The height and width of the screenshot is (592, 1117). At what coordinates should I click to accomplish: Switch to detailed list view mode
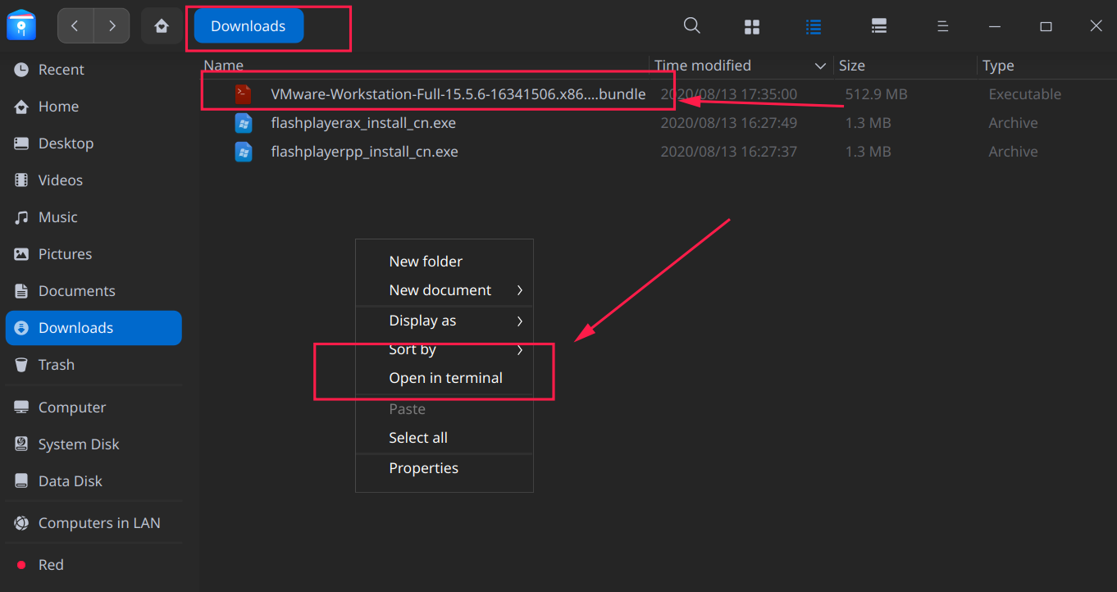pyautogui.click(x=878, y=25)
